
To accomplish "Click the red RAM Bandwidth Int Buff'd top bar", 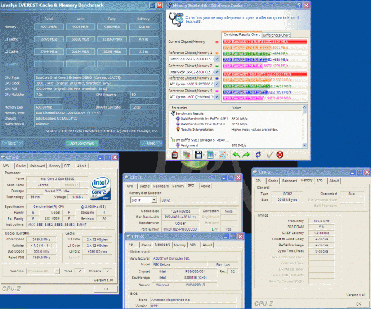I will click(x=265, y=42).
